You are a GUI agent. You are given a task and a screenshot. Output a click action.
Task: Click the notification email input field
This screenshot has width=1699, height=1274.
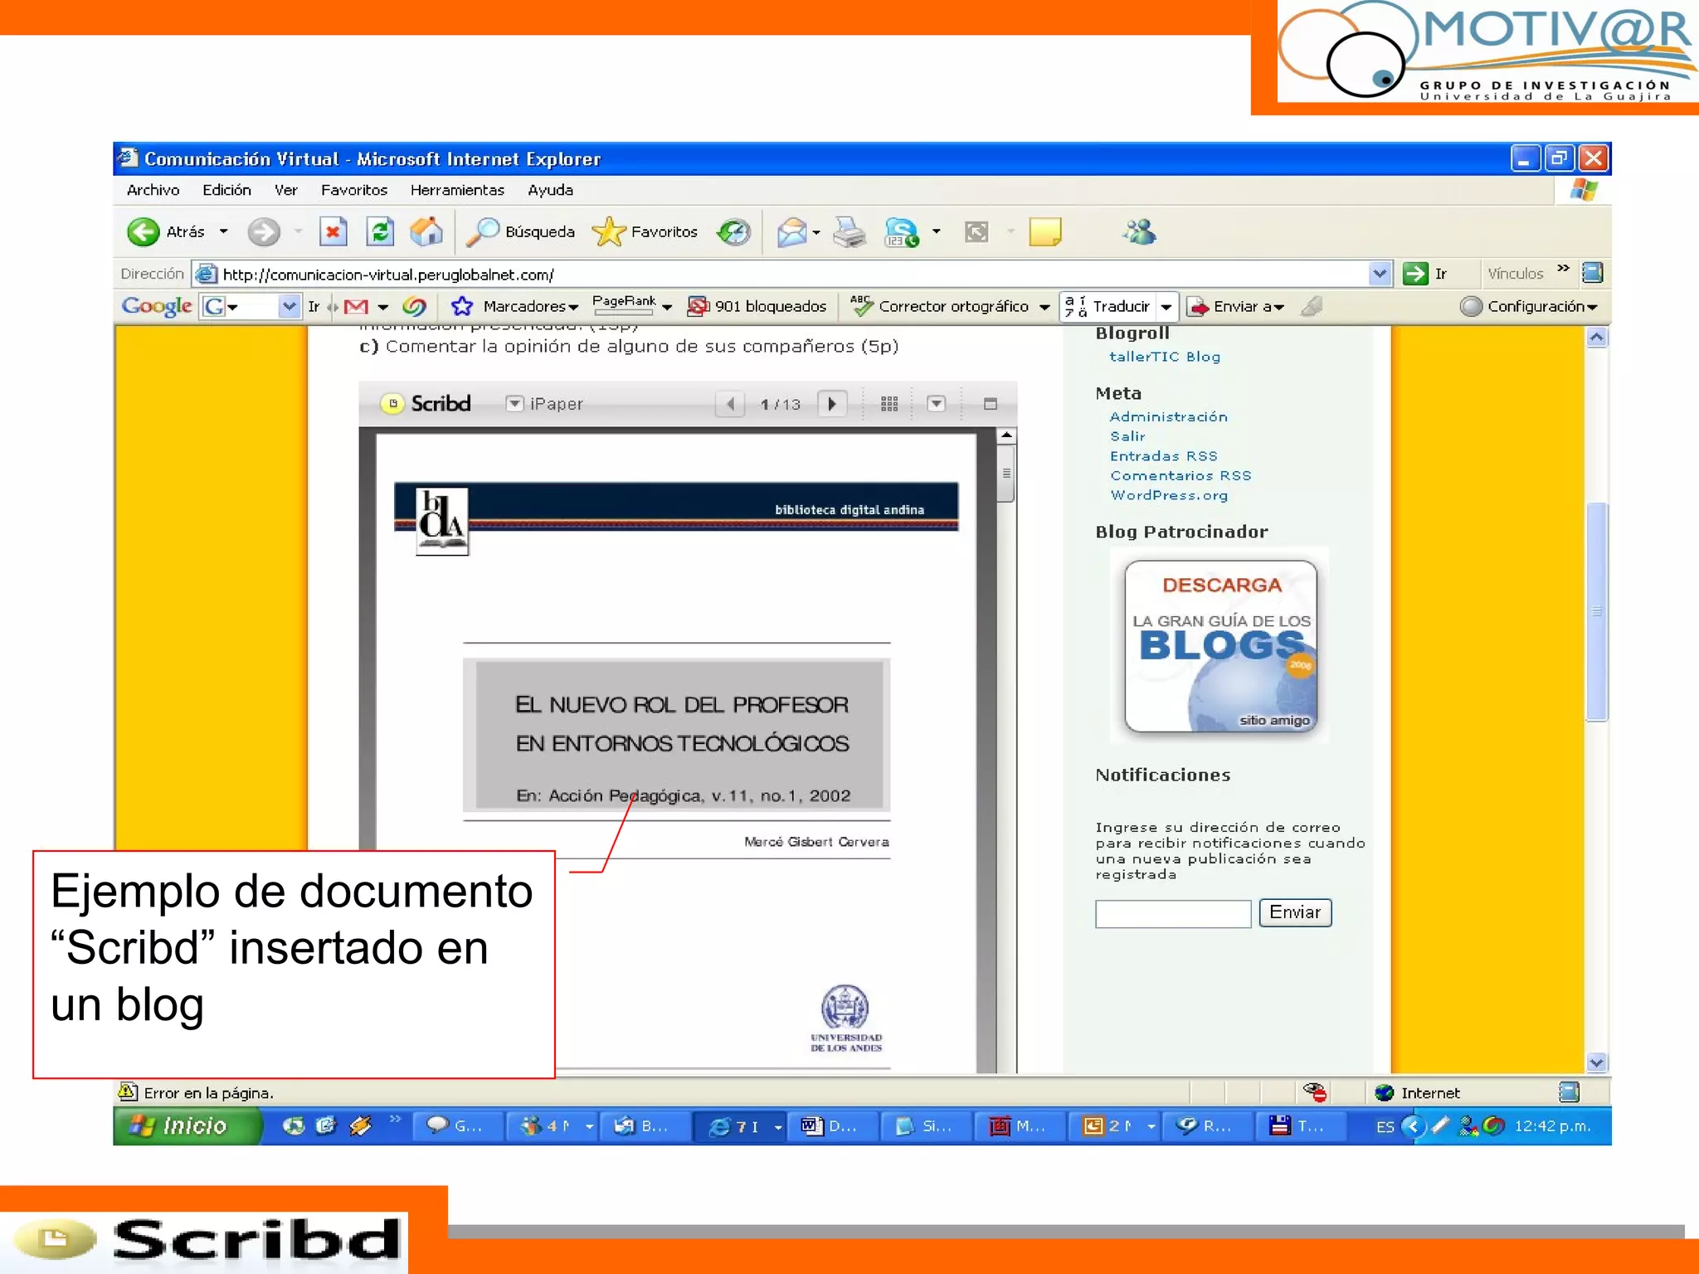[1173, 913]
